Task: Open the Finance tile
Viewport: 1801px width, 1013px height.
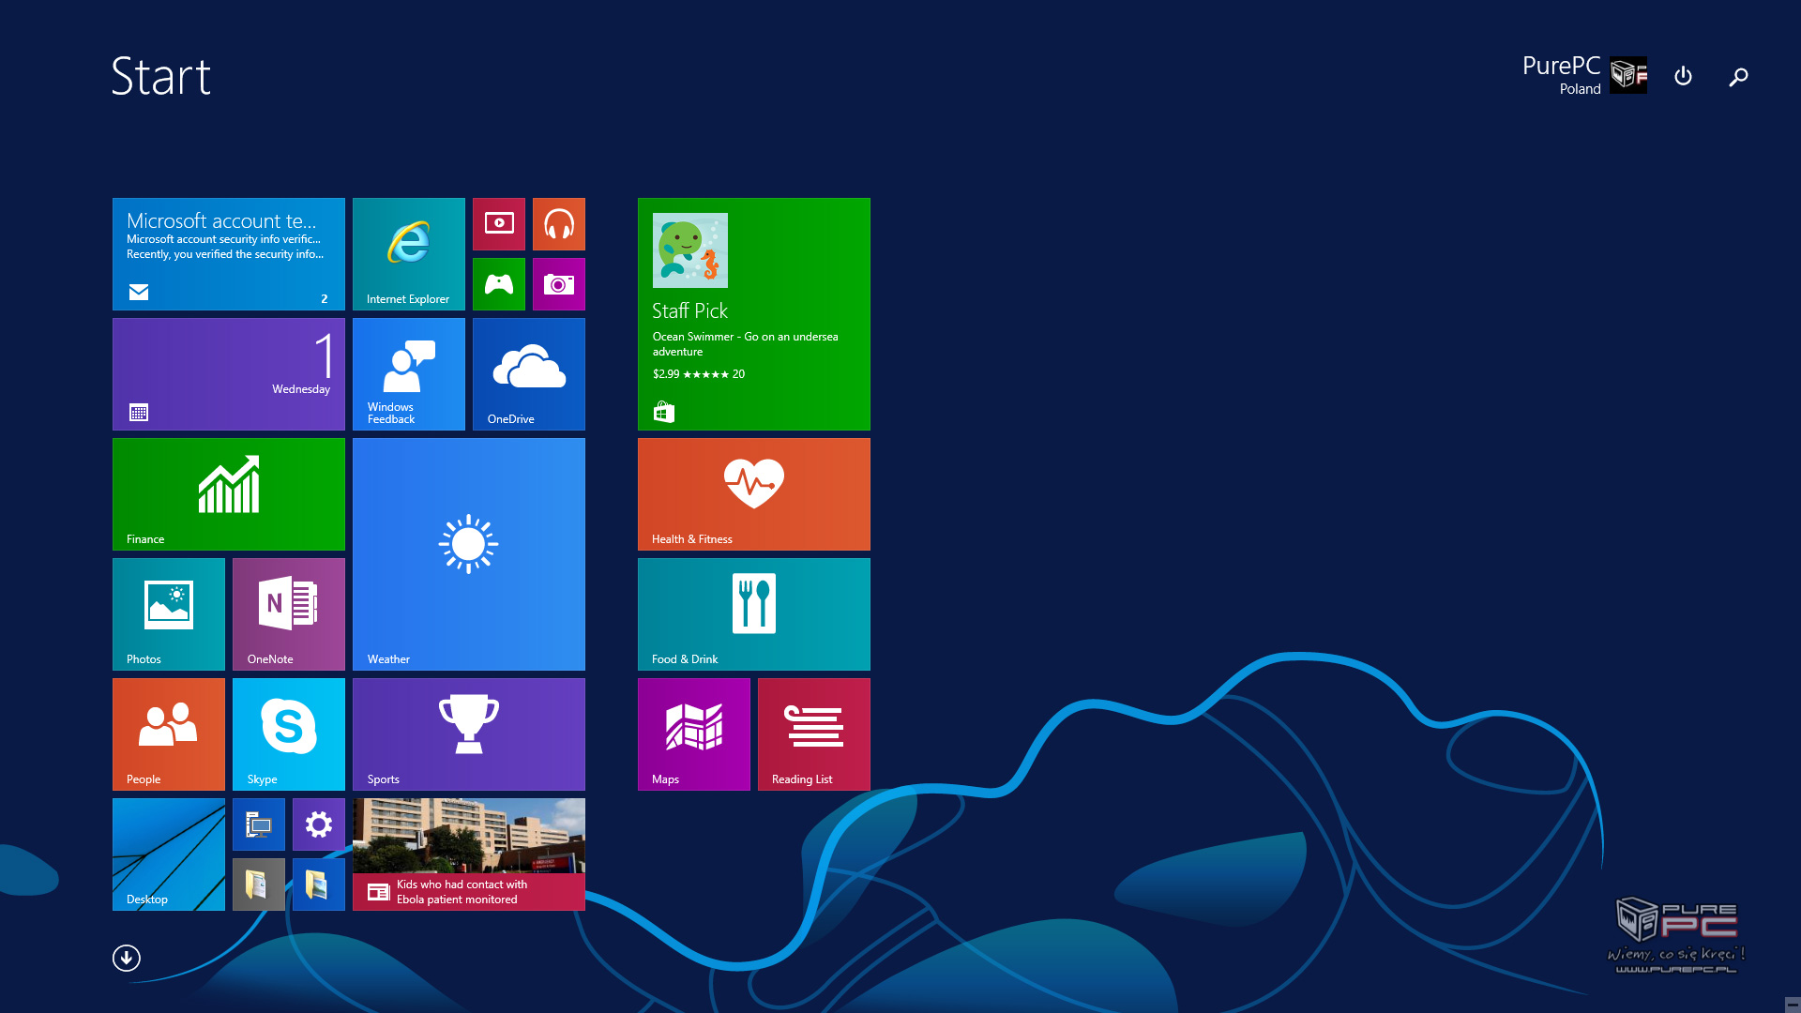Action: [x=229, y=494]
